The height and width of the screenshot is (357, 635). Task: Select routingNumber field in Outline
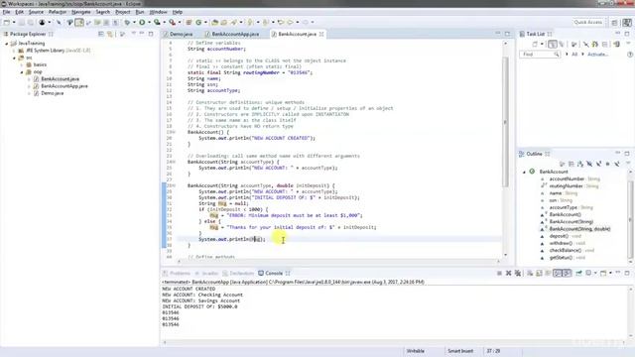574,186
